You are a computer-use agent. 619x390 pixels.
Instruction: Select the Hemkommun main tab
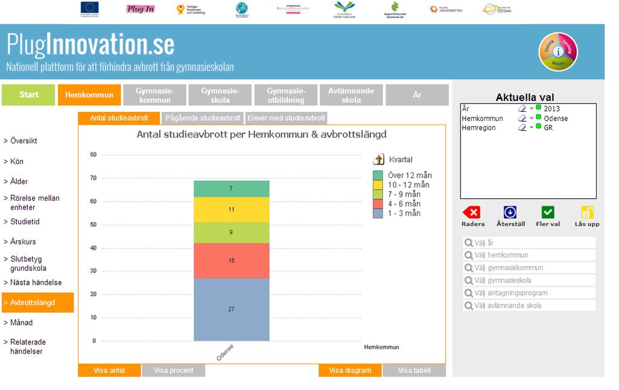coord(89,95)
